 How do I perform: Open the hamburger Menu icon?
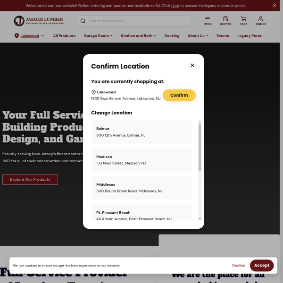[208, 21]
